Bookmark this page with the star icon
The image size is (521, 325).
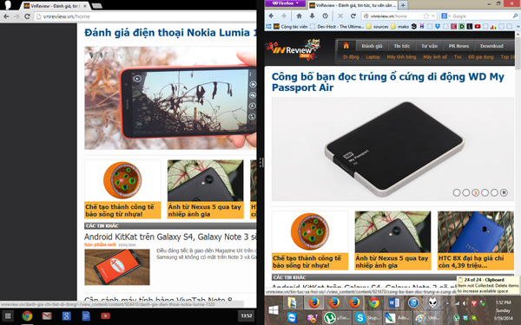[425, 16]
